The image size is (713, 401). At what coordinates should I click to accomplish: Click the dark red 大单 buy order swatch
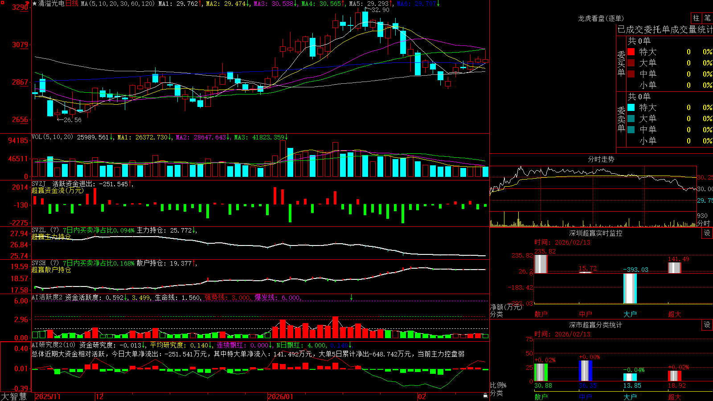coord(631,63)
